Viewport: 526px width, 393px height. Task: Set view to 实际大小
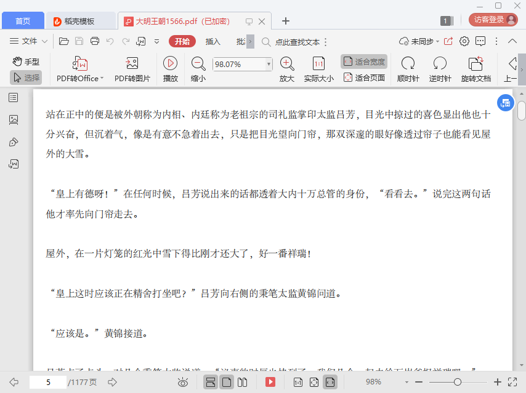pyautogui.click(x=318, y=69)
